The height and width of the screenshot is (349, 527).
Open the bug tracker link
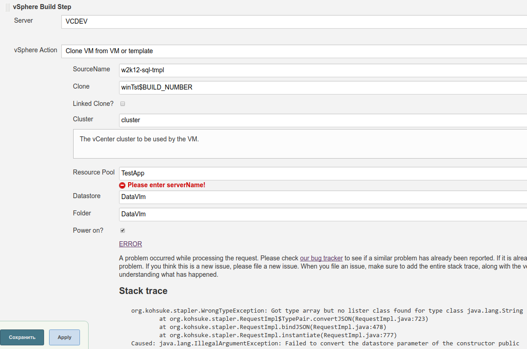click(x=321, y=258)
